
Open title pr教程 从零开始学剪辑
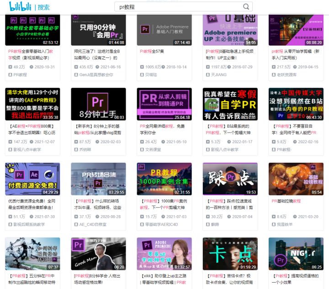pos(296,54)
